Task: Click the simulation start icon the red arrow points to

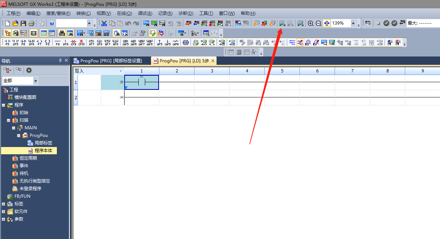Action: (282, 24)
